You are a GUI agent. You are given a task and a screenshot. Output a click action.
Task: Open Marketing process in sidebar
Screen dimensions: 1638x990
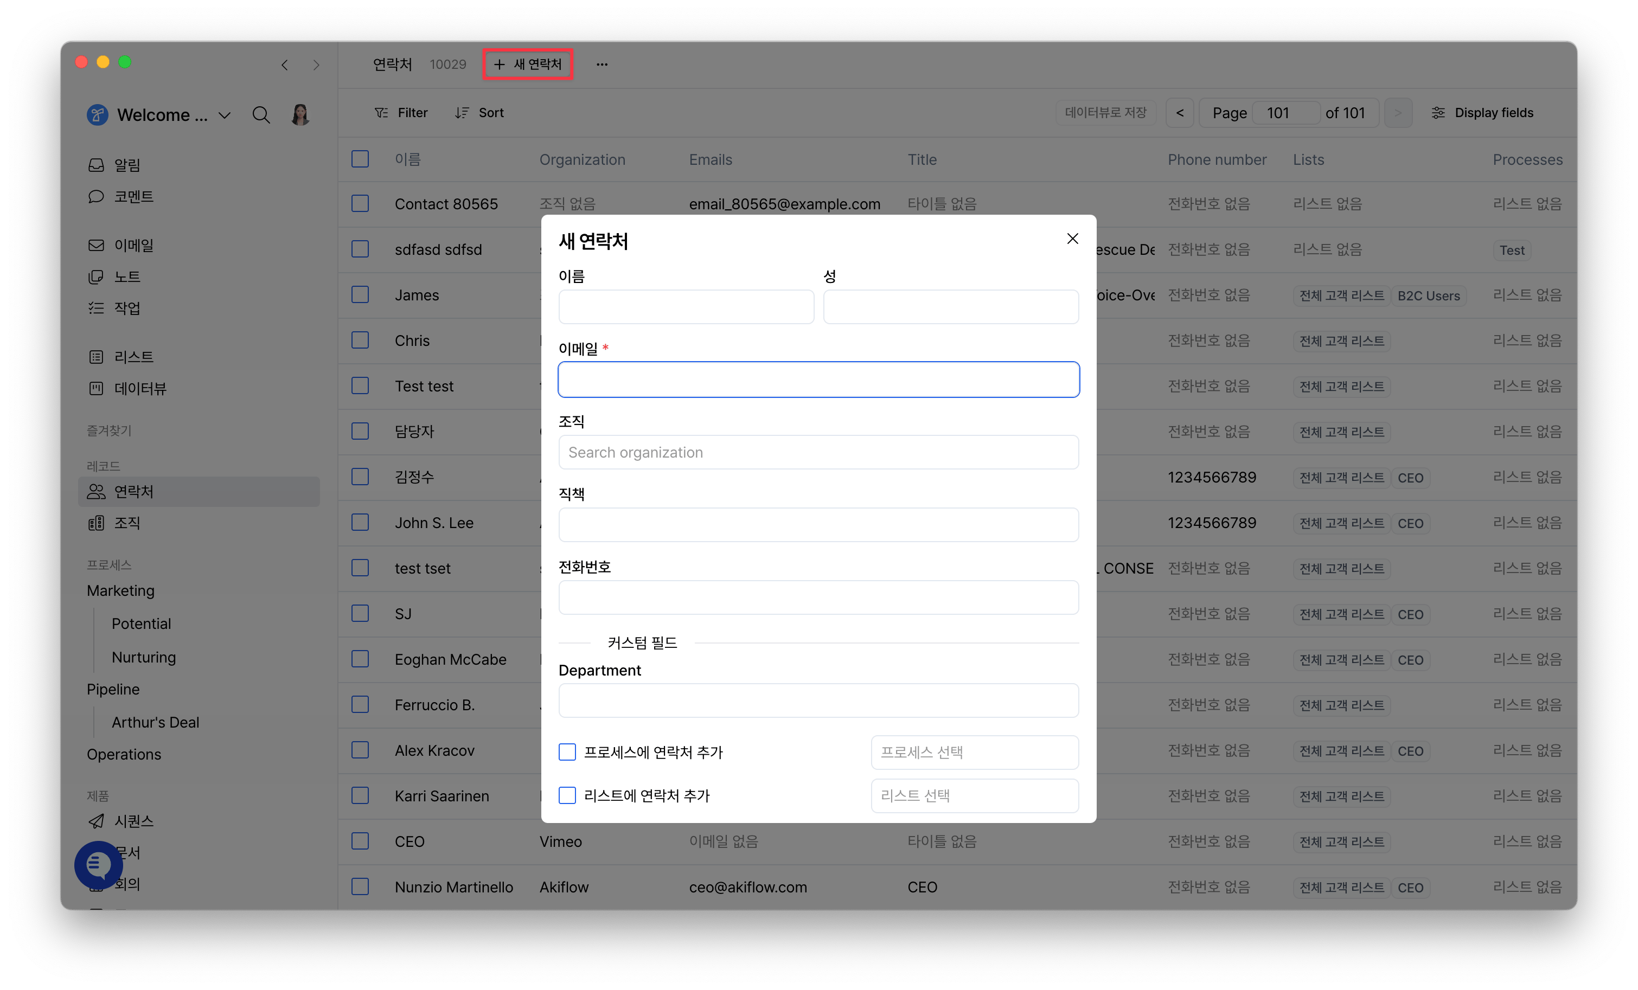tap(120, 590)
